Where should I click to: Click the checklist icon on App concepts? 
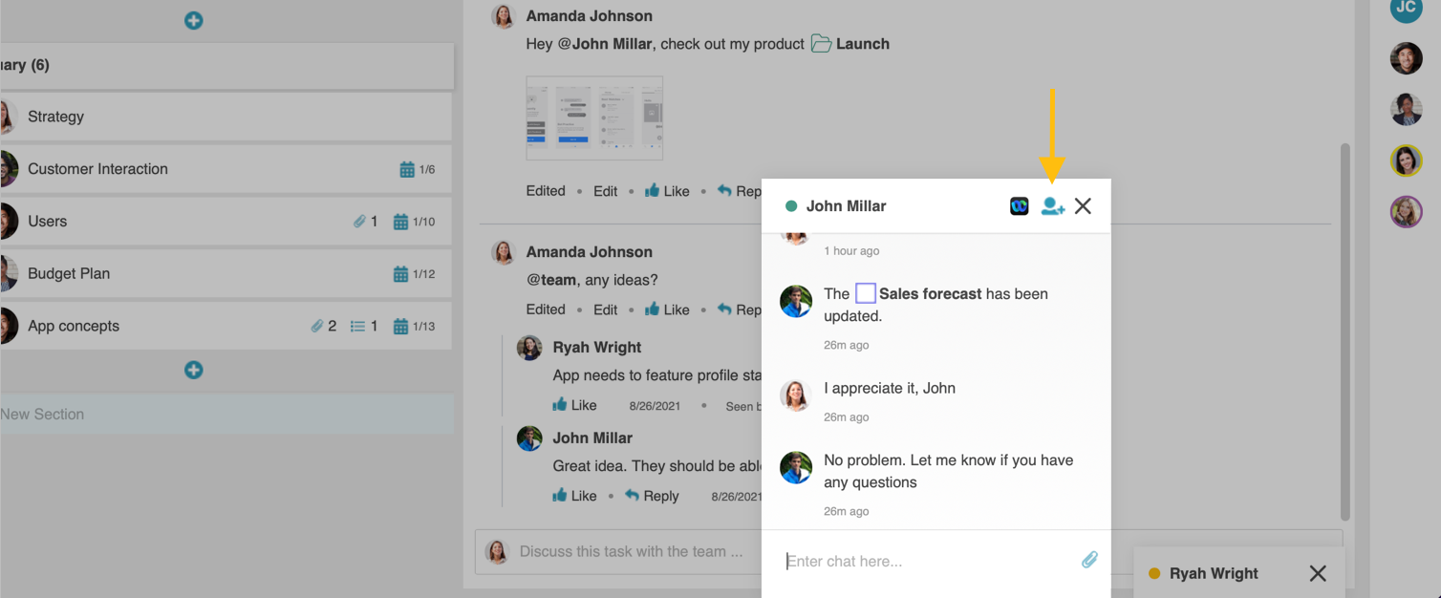pos(357,327)
